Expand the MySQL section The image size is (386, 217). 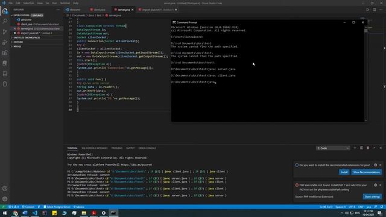click(x=17, y=46)
